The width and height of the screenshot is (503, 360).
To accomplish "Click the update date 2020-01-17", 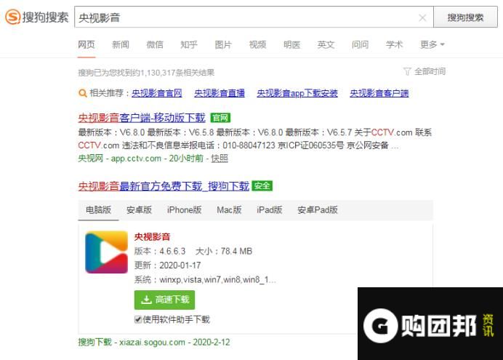I will [x=180, y=265].
